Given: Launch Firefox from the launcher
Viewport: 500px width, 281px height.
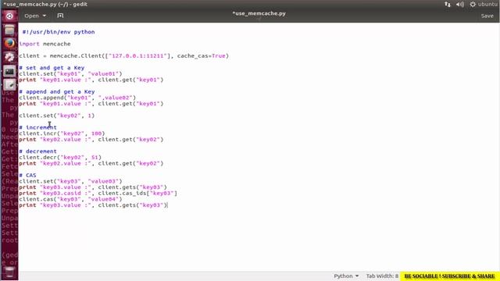Looking at the screenshot, I should [x=9, y=44].
